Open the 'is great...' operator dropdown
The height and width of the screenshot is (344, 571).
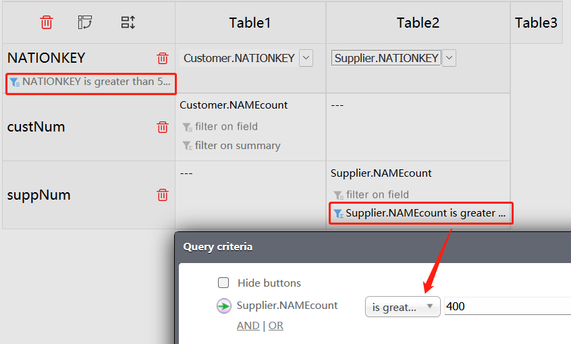point(402,307)
